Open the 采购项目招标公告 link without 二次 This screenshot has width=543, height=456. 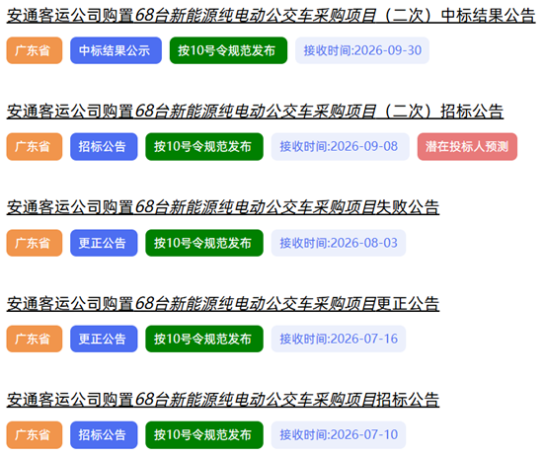pyautogui.click(x=223, y=400)
